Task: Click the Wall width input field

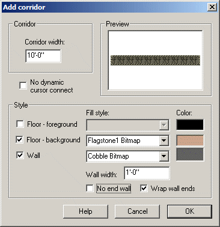Action: (147, 173)
